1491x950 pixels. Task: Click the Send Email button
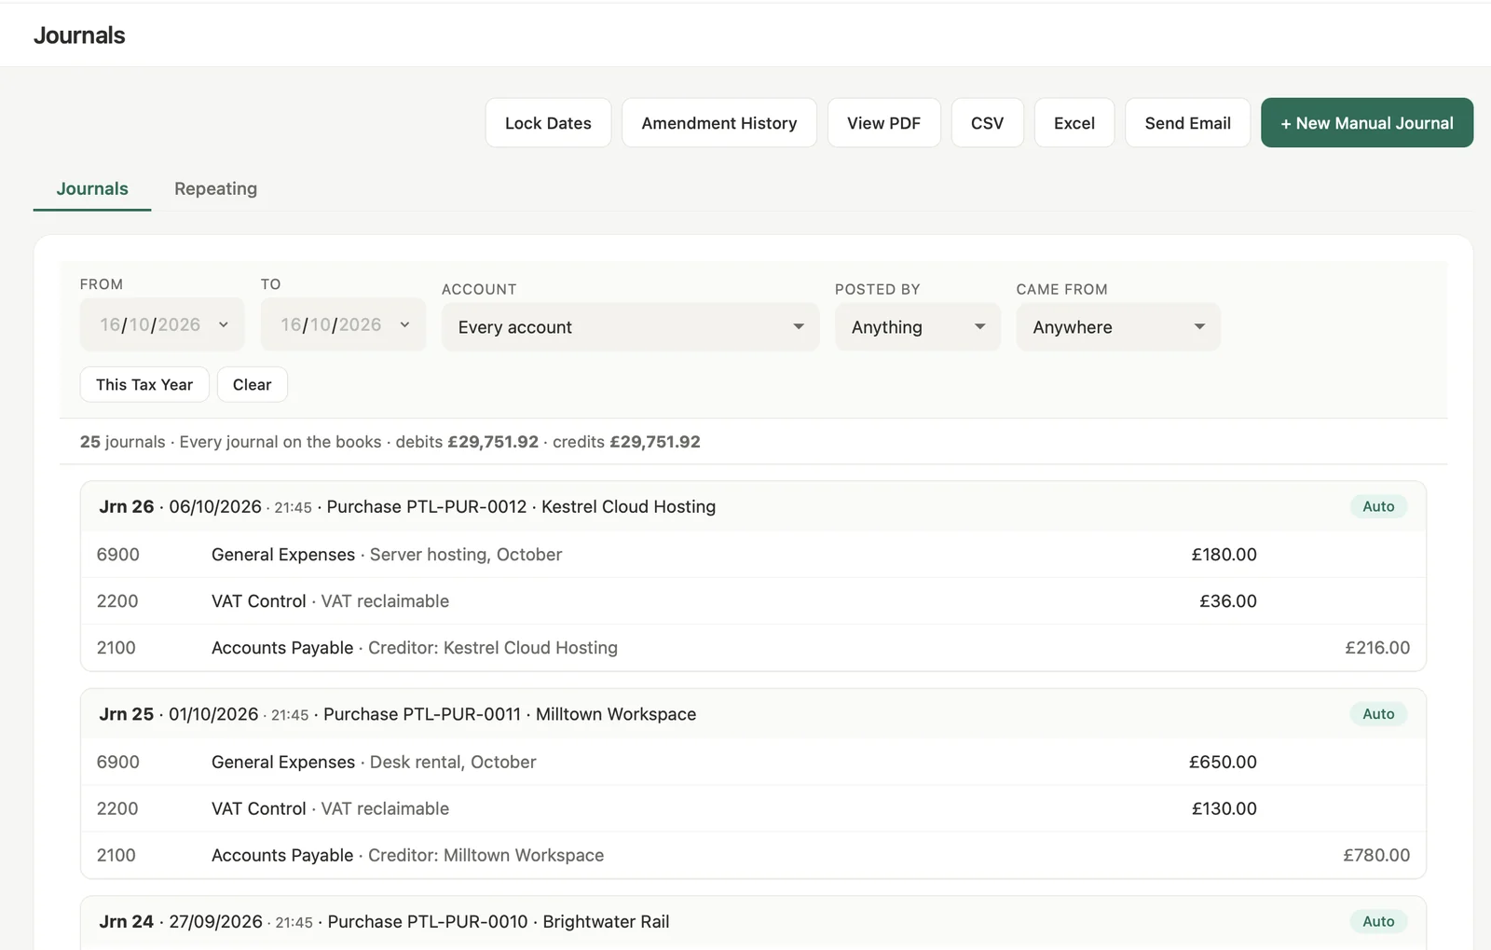(1187, 123)
